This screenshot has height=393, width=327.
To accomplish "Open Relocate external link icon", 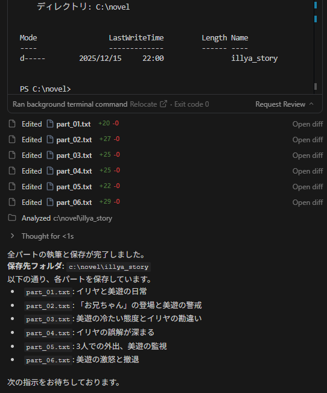I will pyautogui.click(x=163, y=104).
